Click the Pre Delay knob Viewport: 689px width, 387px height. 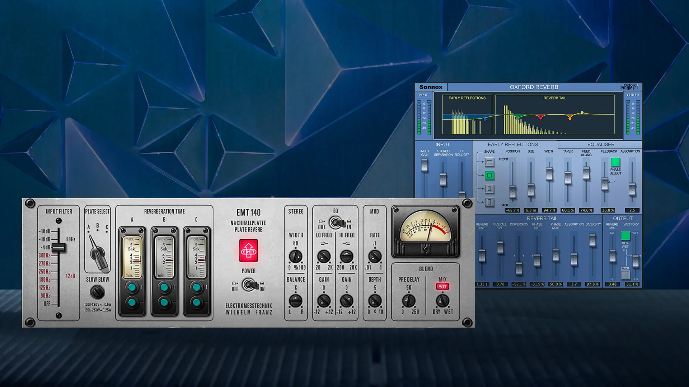coord(409,301)
